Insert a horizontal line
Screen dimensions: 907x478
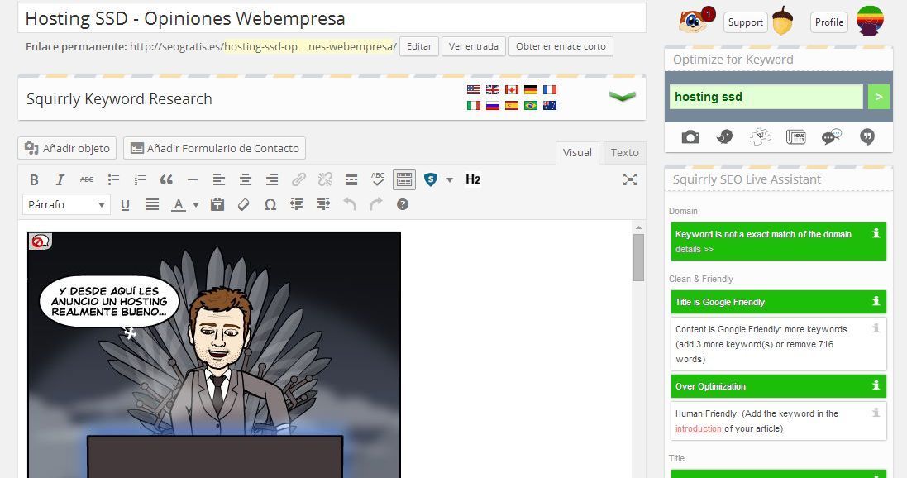[x=193, y=180]
